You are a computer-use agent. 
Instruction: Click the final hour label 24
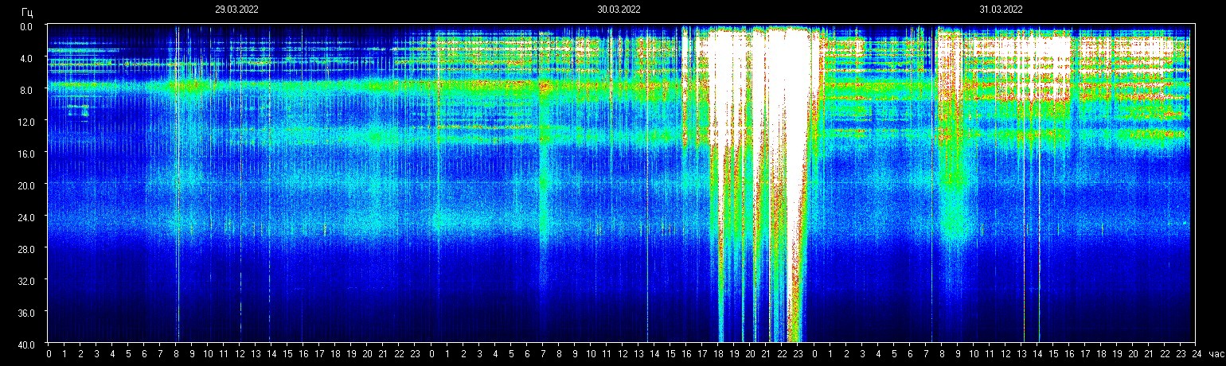tap(1197, 353)
